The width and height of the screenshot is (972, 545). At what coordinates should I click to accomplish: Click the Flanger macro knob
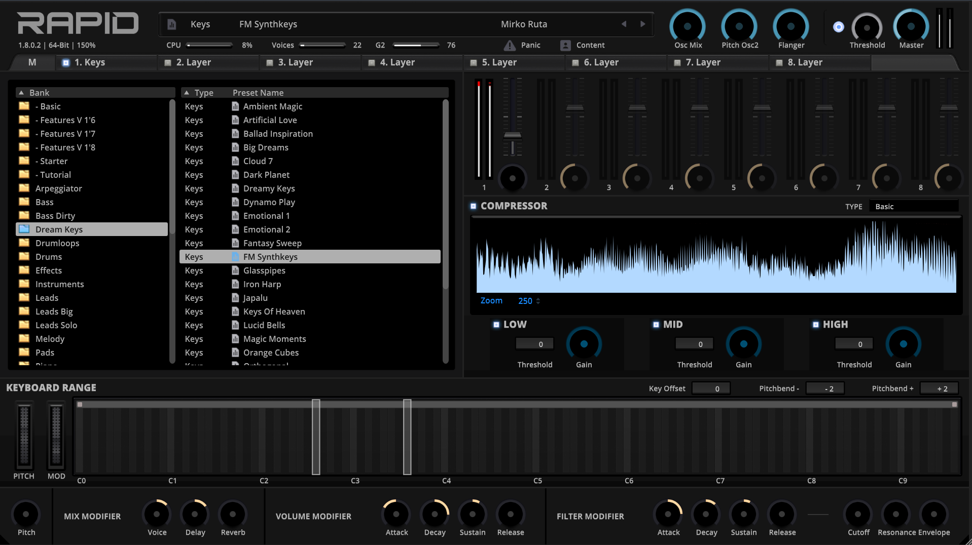pos(791,26)
